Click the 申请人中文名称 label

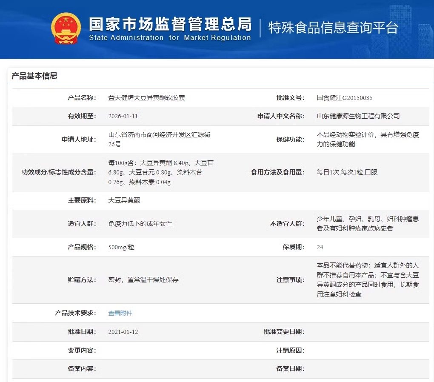[x=281, y=116]
